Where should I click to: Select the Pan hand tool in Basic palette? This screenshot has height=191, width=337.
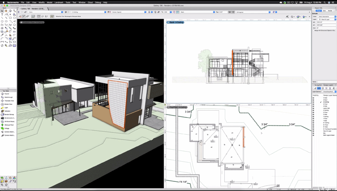click(x=6, y=11)
